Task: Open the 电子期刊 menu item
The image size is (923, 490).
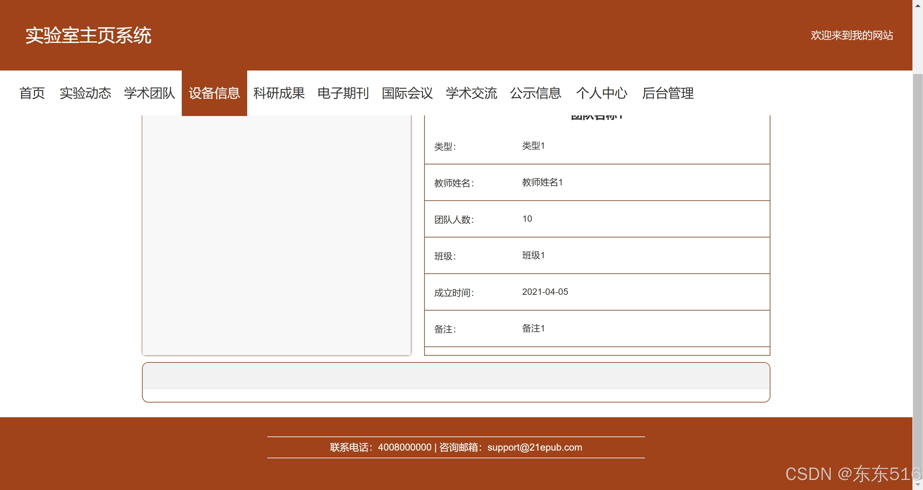Action: click(x=343, y=93)
